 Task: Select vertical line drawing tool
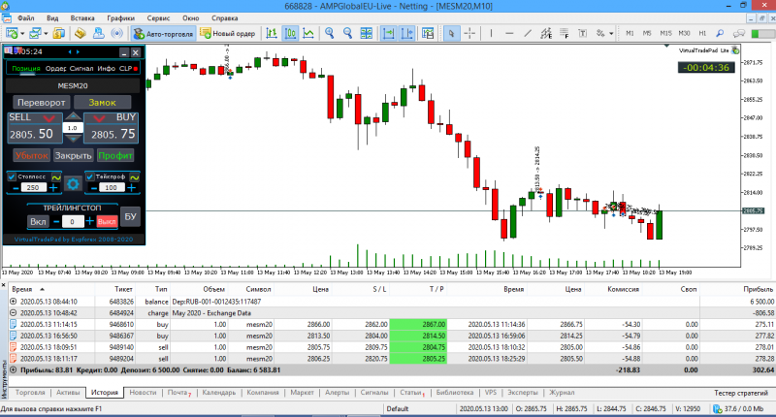[x=491, y=33]
